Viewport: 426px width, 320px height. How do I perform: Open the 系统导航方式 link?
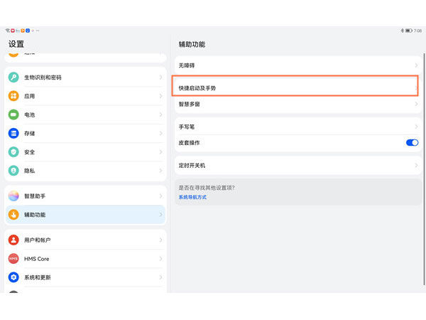192,197
